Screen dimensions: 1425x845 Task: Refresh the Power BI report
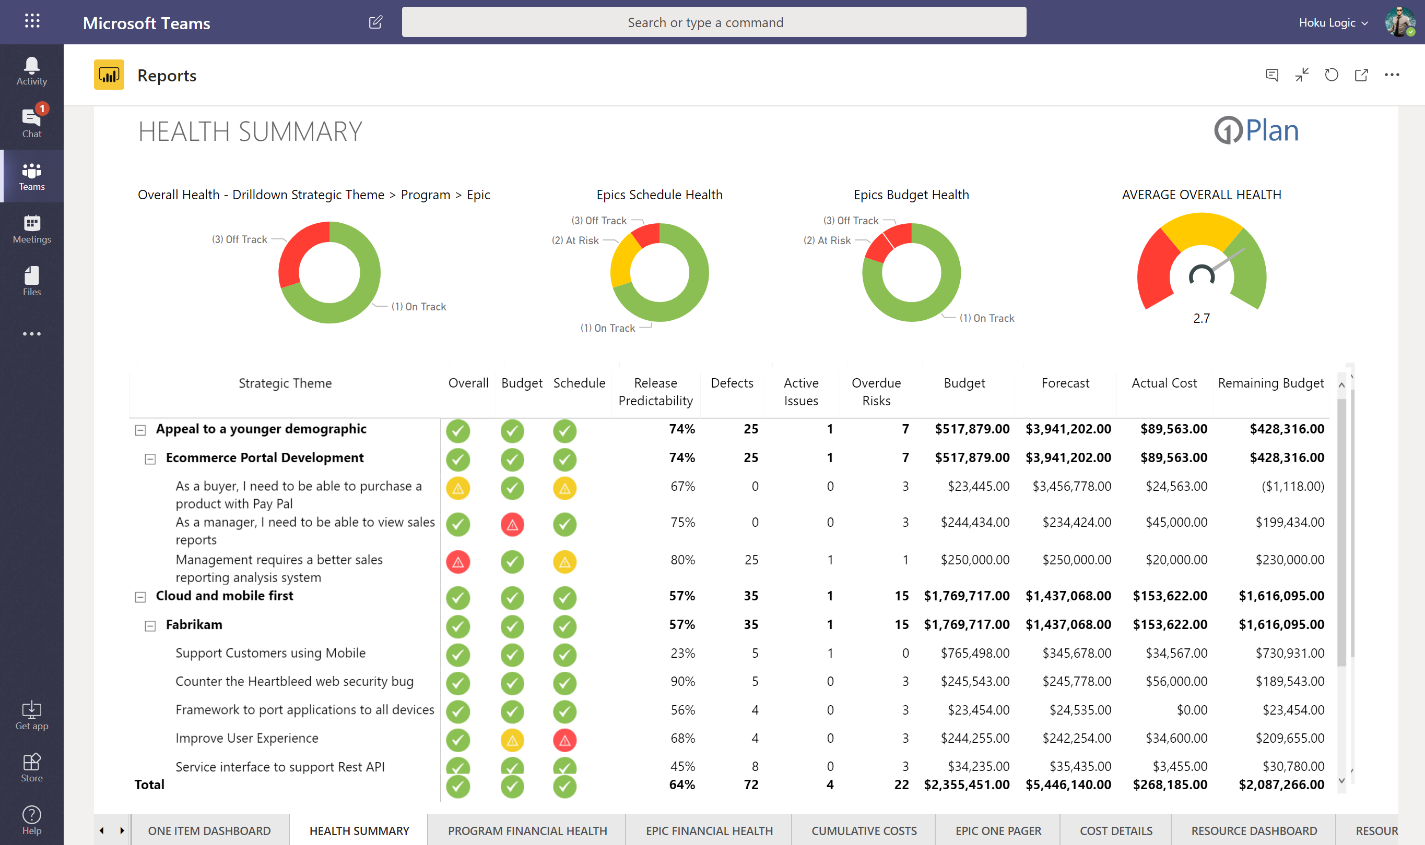(x=1332, y=75)
